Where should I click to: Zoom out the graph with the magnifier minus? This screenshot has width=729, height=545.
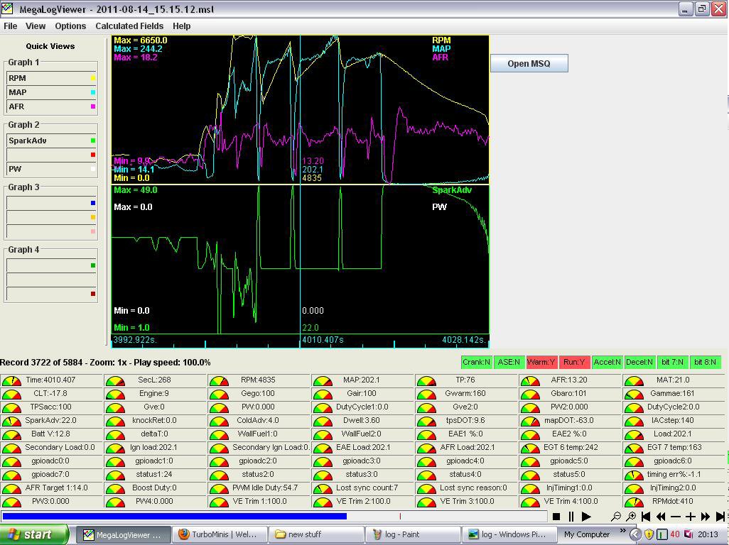(616, 516)
